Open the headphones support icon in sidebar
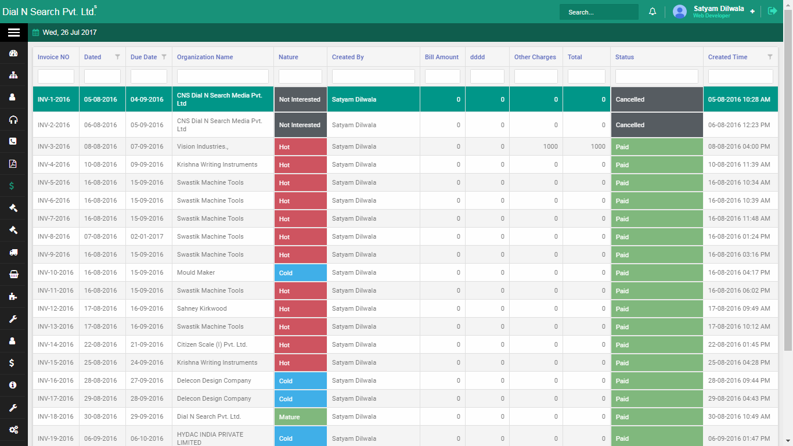 [x=13, y=120]
